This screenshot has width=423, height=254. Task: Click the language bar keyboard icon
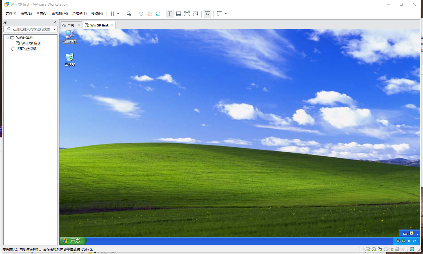click(x=405, y=233)
